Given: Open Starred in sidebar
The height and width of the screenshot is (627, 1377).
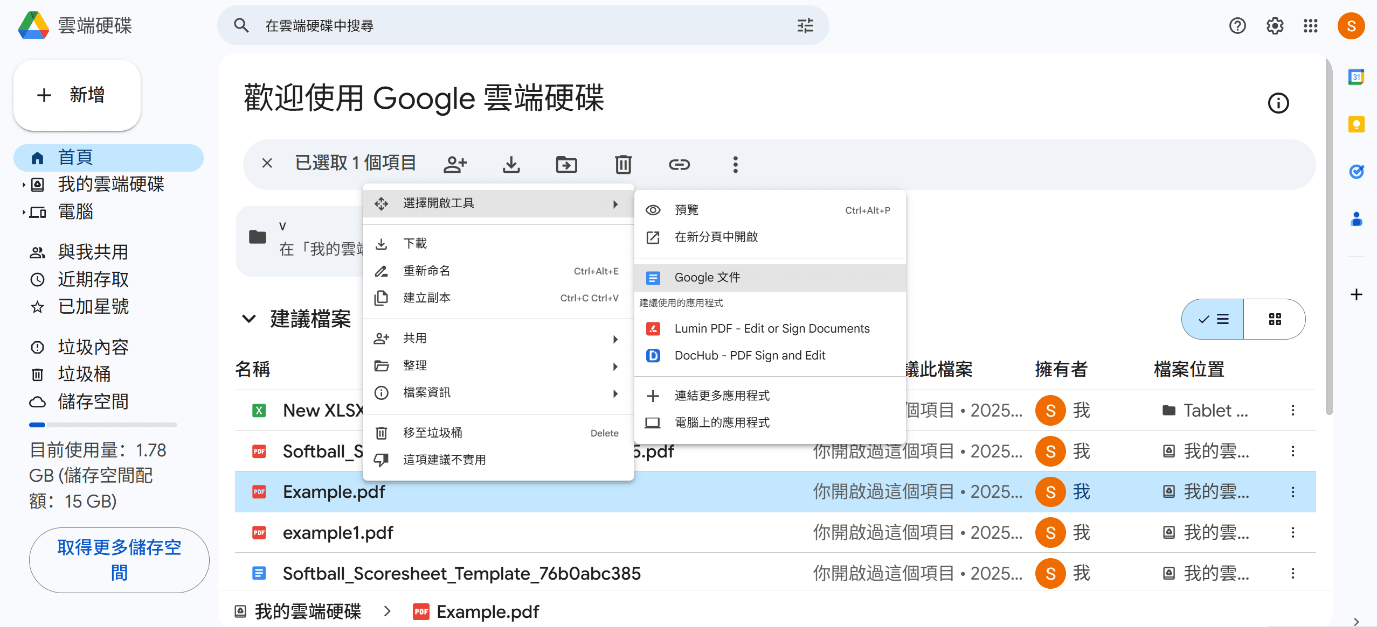Looking at the screenshot, I should click(x=108, y=307).
